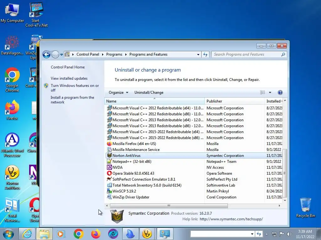Viewport: 321px width, 240px height.
Task: Open My Computer desktop icon
Action: [12, 12]
